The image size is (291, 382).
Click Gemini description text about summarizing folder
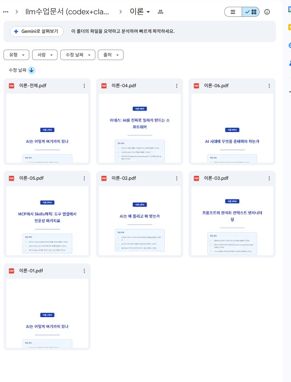[x=123, y=31]
